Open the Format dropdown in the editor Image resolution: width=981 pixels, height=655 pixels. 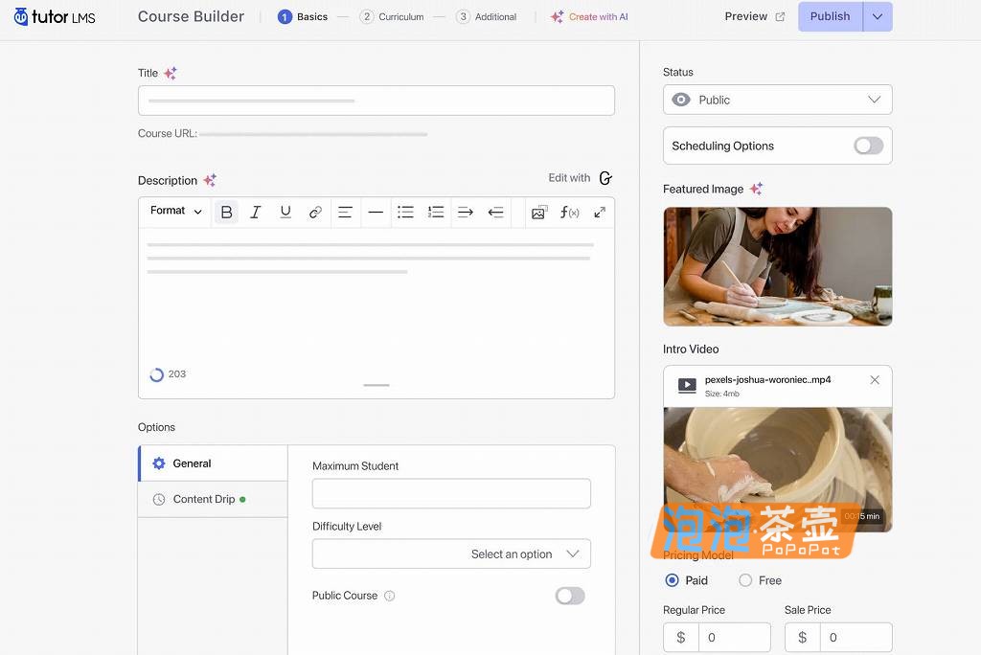(174, 212)
